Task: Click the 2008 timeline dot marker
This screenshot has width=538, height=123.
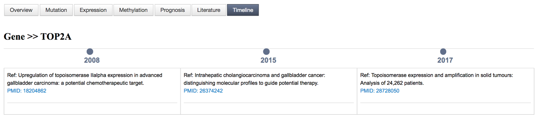Action: coord(90,52)
